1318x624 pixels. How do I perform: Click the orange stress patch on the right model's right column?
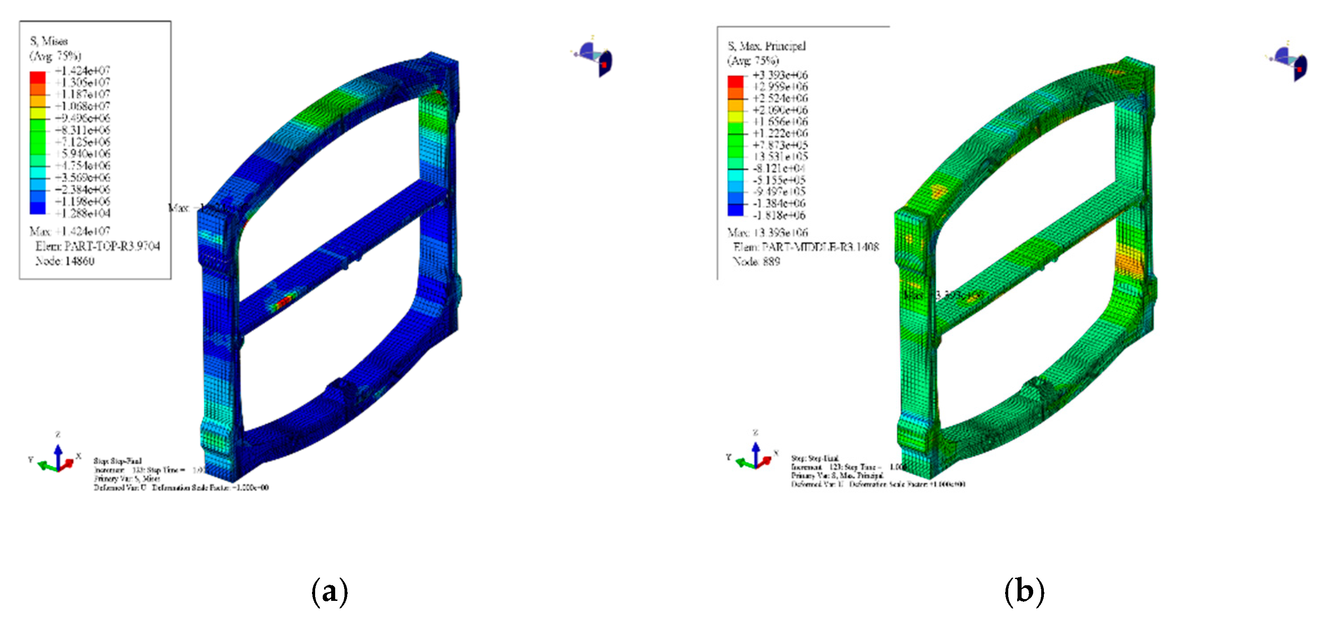click(x=1128, y=263)
